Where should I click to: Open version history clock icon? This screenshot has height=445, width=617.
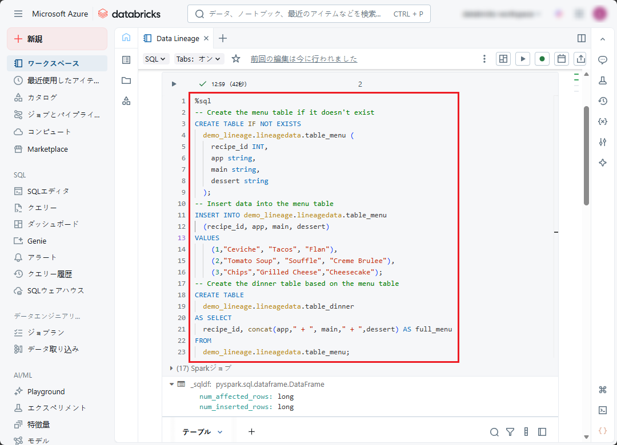click(602, 101)
